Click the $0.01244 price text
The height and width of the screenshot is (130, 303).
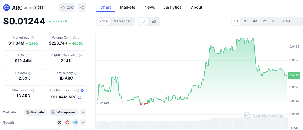pos(24,21)
